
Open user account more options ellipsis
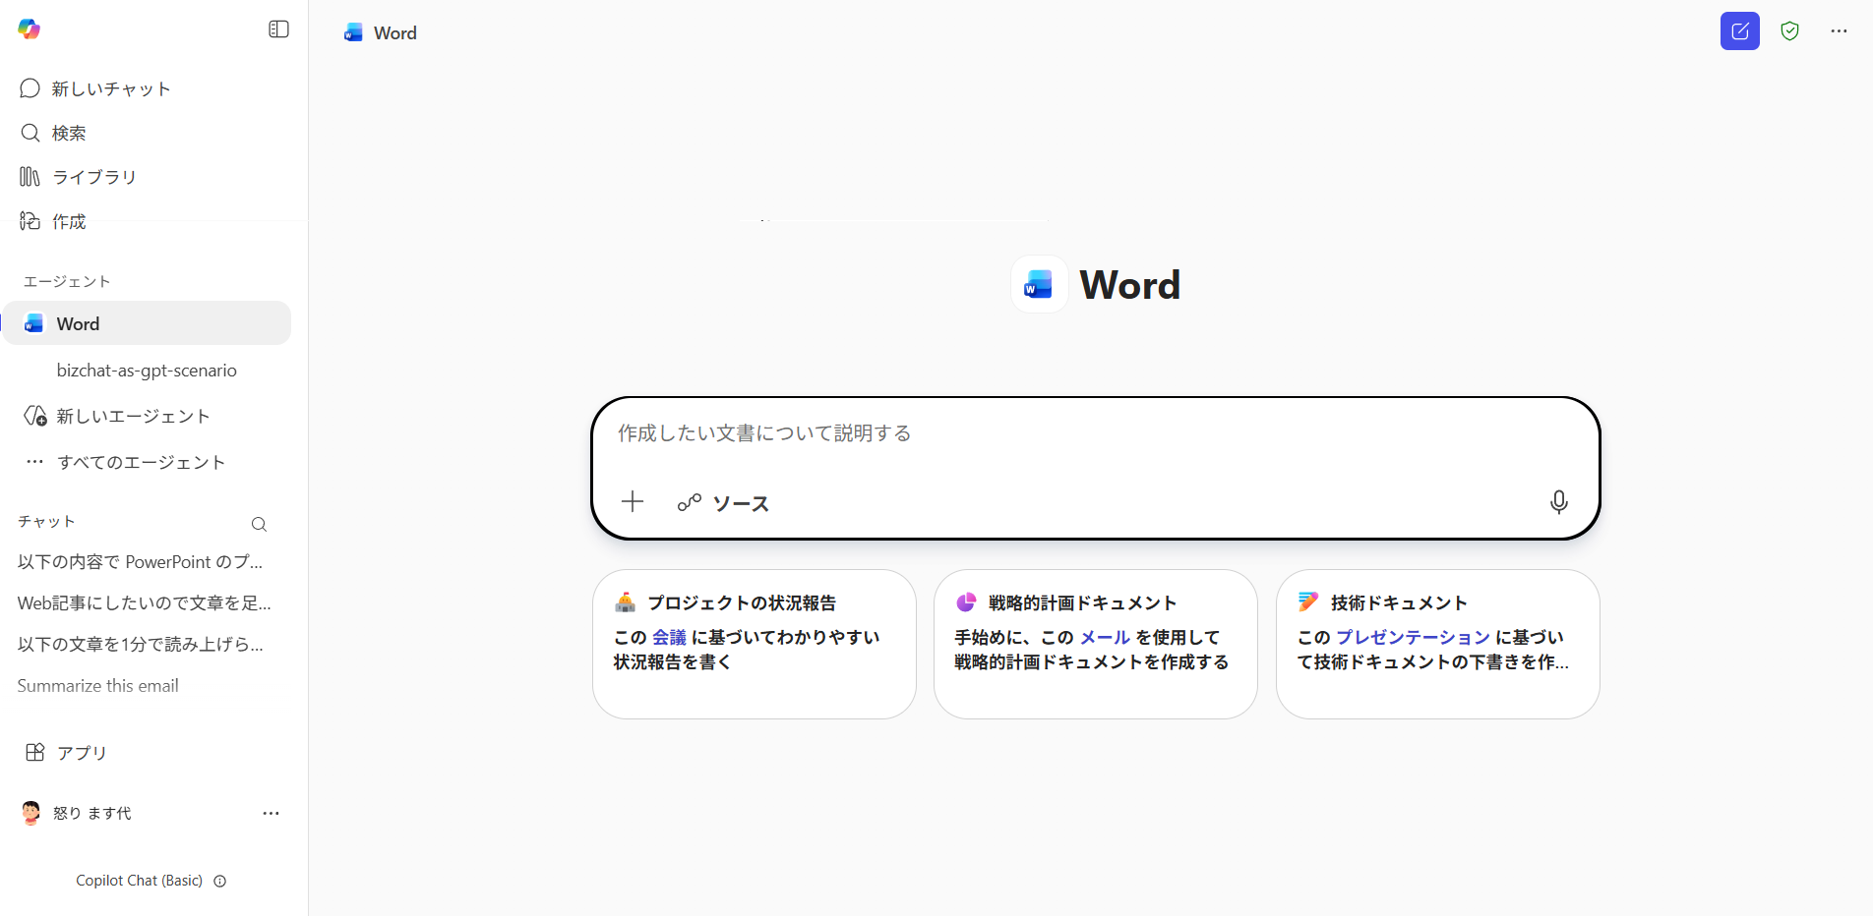[x=271, y=813]
